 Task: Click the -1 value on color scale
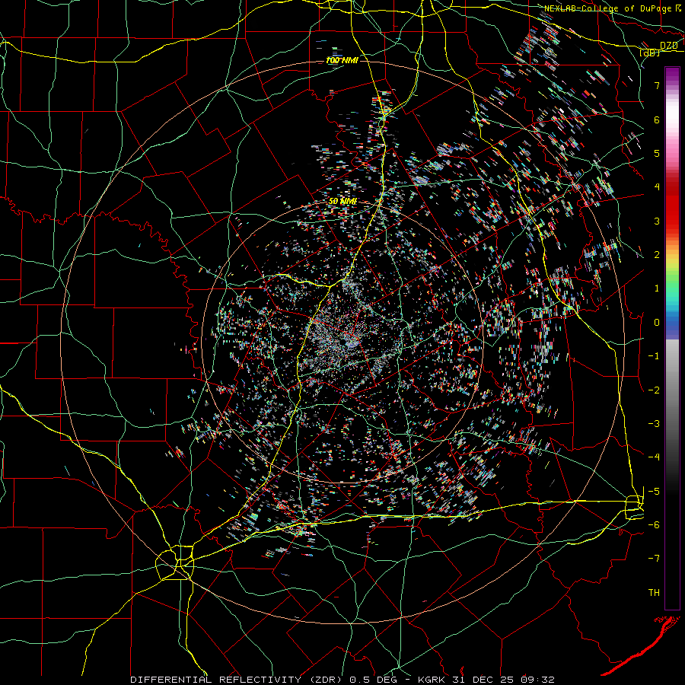click(x=654, y=356)
